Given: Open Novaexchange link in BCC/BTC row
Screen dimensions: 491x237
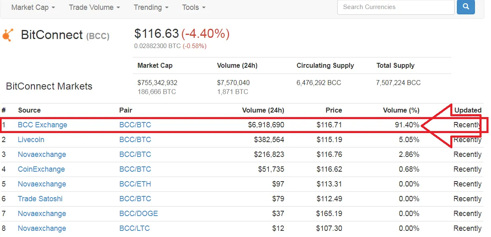Looking at the screenshot, I should pyautogui.click(x=42, y=154).
